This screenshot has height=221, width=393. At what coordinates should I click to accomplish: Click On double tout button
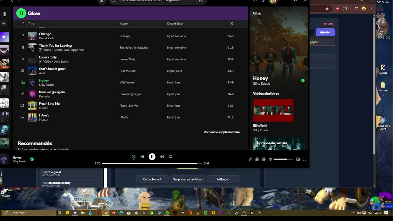(x=152, y=179)
